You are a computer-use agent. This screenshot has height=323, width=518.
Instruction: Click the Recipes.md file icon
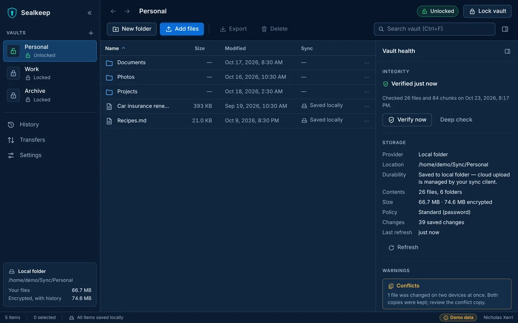pos(109,121)
